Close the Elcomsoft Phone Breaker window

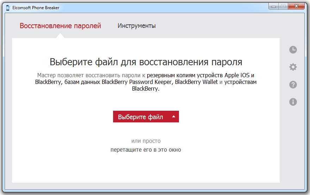click(296, 6)
